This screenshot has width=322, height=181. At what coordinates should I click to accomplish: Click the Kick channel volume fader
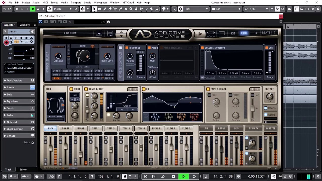(51, 148)
